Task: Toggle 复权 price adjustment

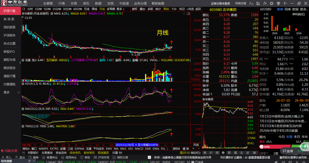Action: (x=135, y=9)
